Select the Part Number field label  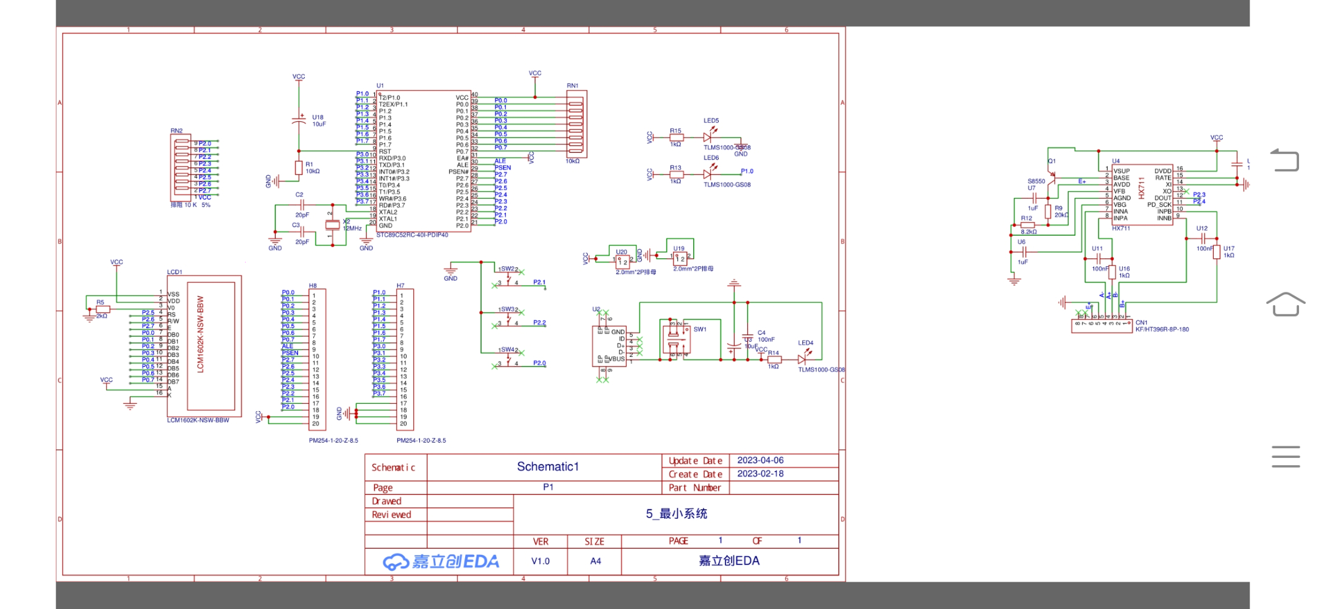point(695,488)
